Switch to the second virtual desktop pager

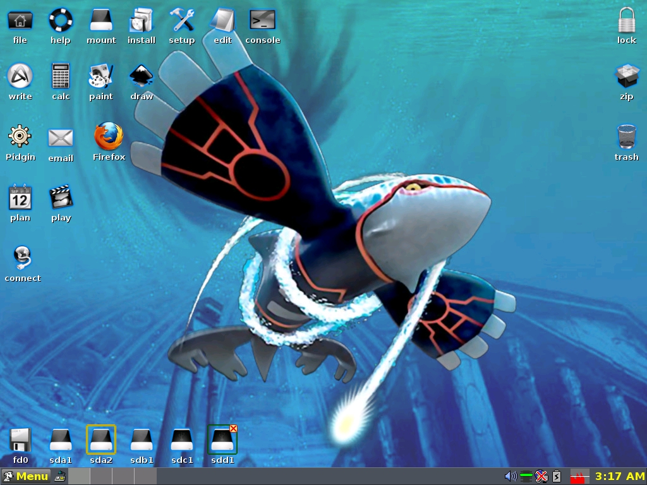click(101, 477)
